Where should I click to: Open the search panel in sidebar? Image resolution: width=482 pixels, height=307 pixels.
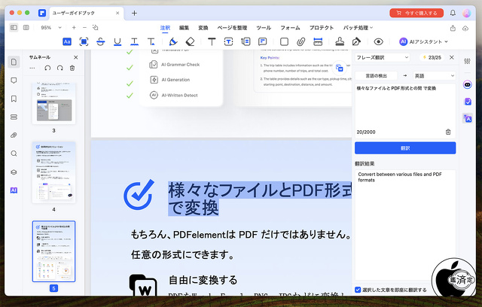(14, 153)
